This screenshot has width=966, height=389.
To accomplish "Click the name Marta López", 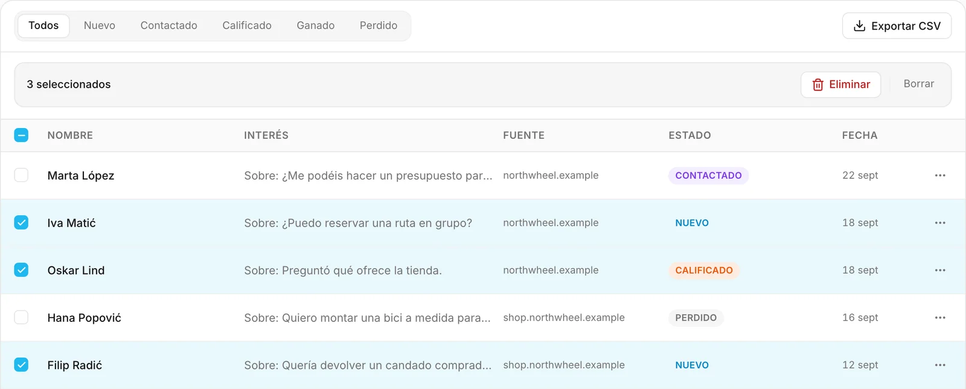I will 81,176.
